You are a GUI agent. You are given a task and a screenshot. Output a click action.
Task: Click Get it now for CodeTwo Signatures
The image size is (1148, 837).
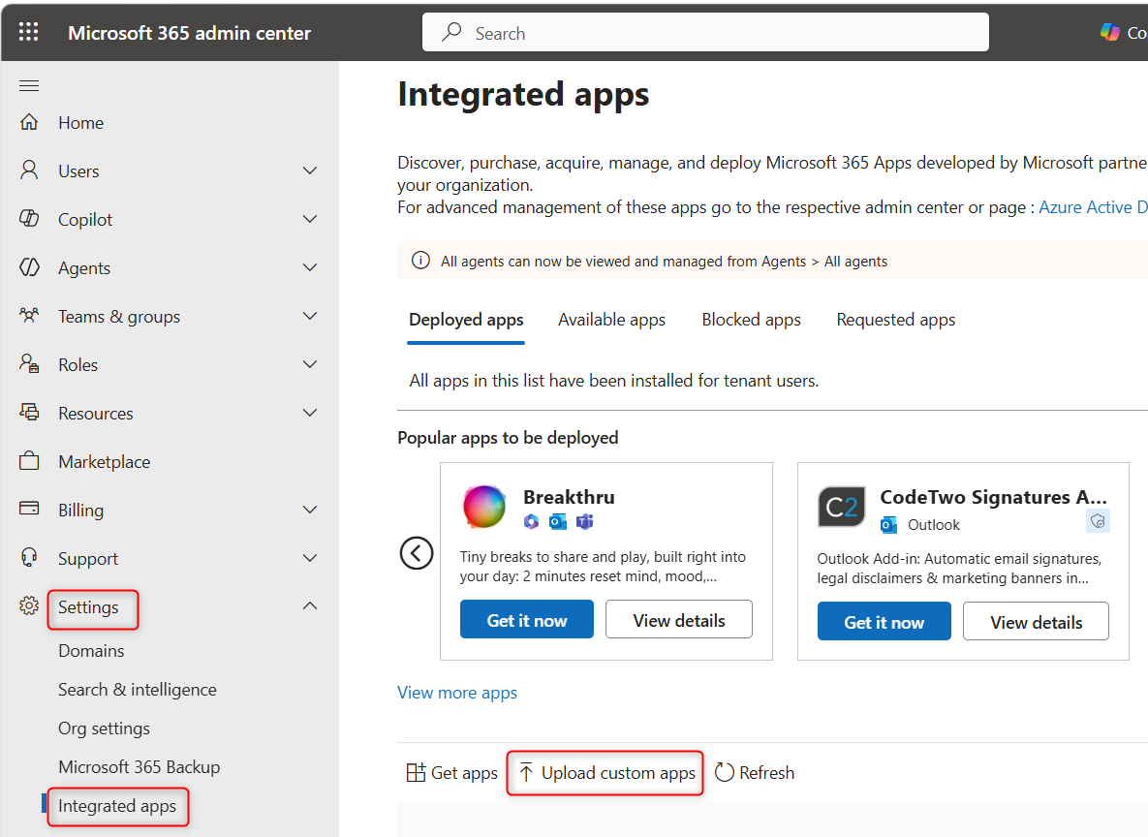click(x=884, y=622)
